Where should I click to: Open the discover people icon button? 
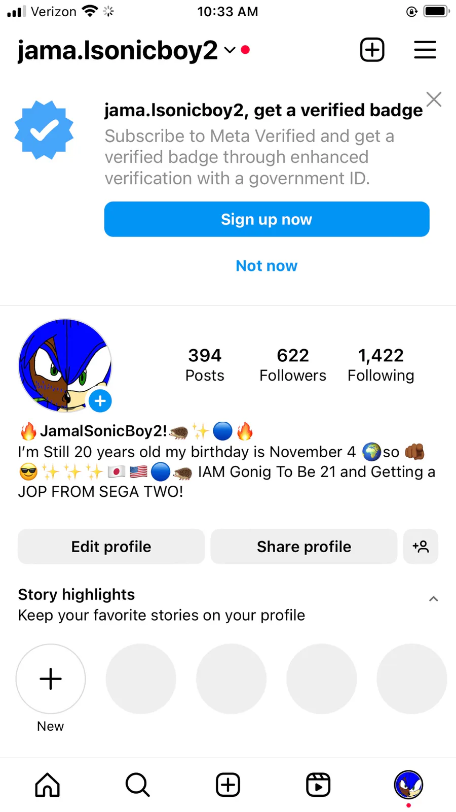[x=421, y=547]
